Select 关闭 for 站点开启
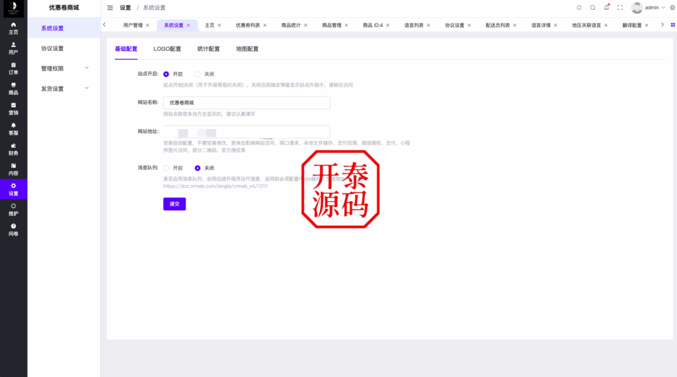This screenshot has width=677, height=377. point(197,74)
